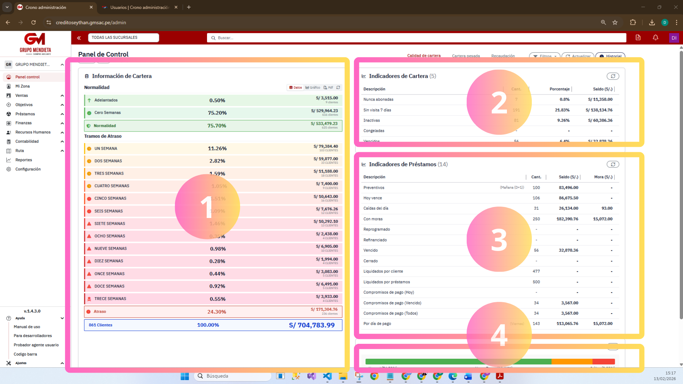Go to Mi Zona page
The height and width of the screenshot is (384, 683).
point(22,86)
